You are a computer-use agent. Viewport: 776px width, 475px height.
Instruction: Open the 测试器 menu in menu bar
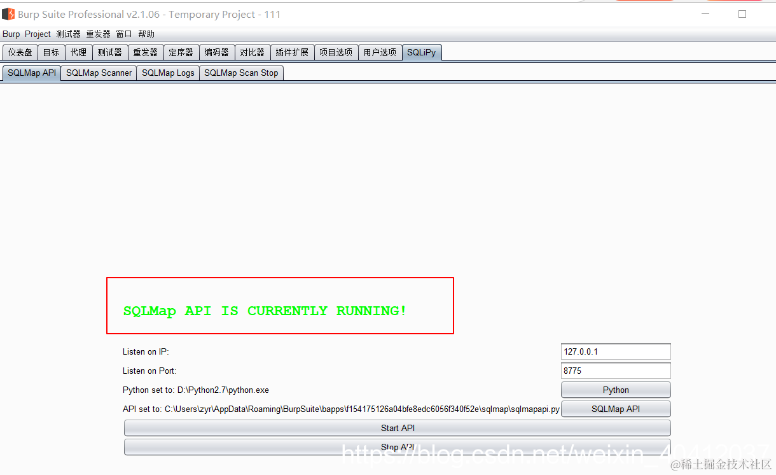(68, 34)
